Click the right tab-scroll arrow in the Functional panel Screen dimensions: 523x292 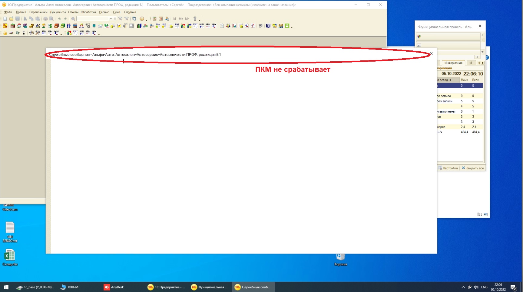pos(483,63)
